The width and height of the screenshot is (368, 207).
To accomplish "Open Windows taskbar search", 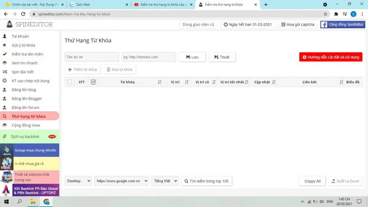I will coord(19,201).
